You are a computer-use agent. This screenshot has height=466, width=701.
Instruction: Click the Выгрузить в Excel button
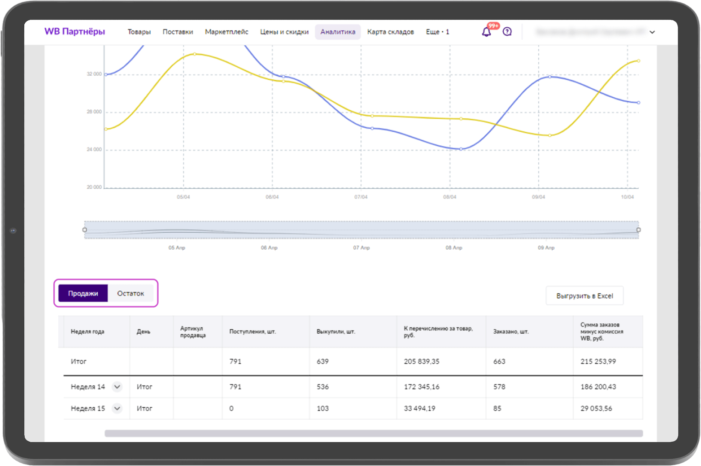[584, 296]
